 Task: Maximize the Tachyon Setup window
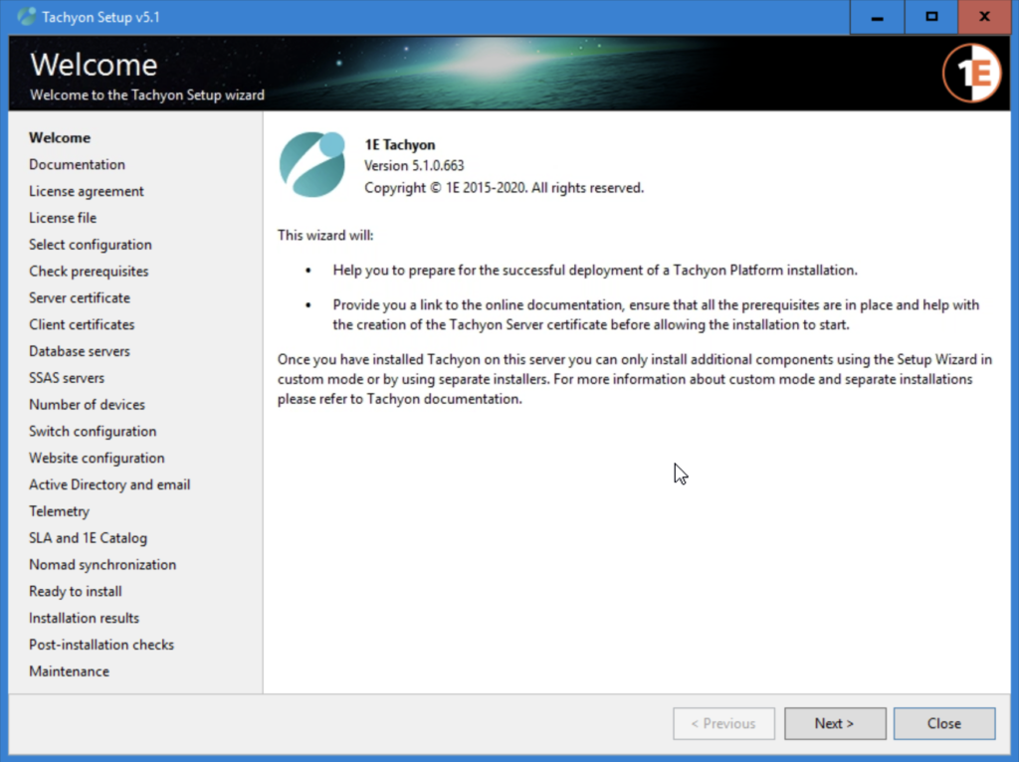931,17
